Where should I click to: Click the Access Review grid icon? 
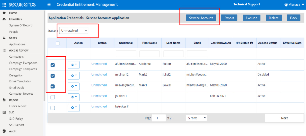pos(4,50)
